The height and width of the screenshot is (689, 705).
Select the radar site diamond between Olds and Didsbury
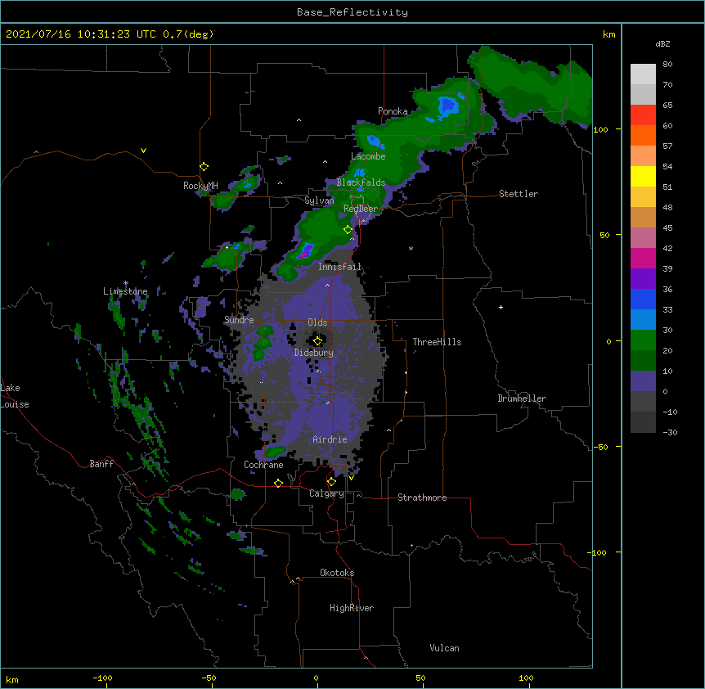(318, 341)
